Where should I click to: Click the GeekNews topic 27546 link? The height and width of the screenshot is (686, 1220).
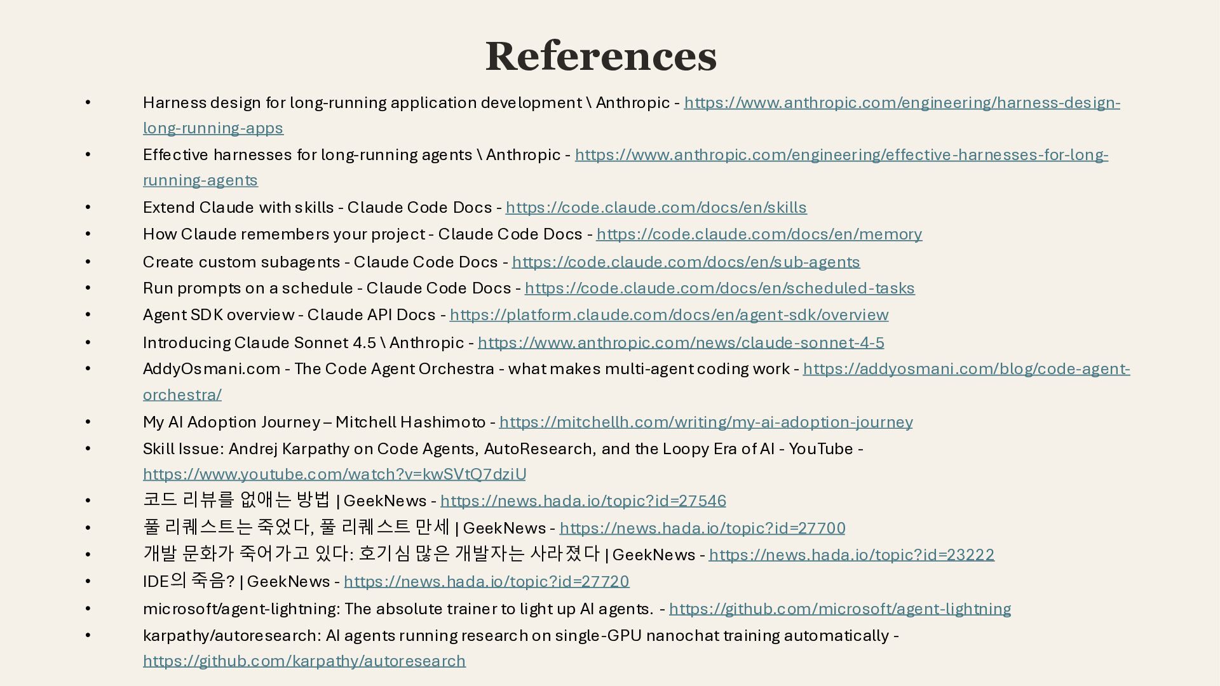click(x=583, y=501)
